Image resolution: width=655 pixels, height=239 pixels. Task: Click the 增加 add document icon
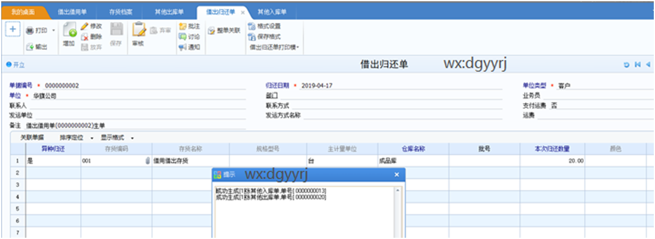click(69, 31)
